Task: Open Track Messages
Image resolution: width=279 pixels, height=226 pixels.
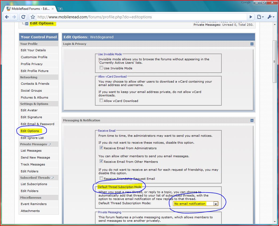Action: click(x=33, y=165)
